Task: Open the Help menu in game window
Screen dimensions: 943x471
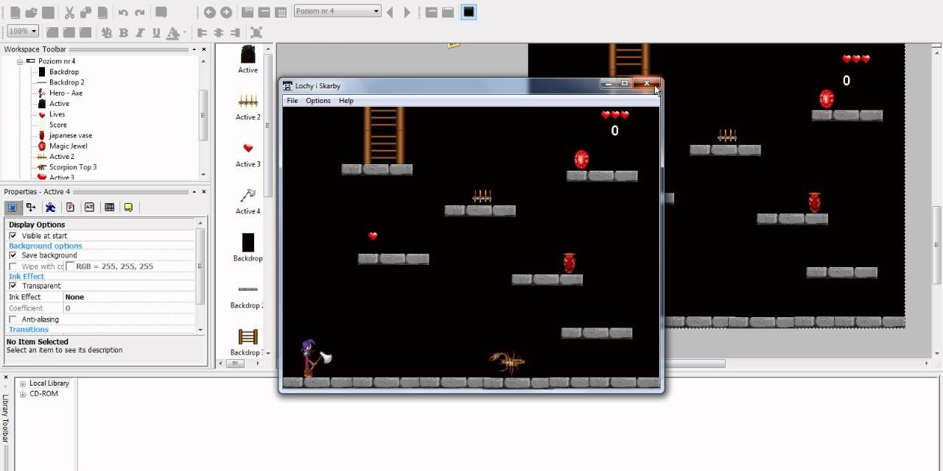Action: click(346, 101)
